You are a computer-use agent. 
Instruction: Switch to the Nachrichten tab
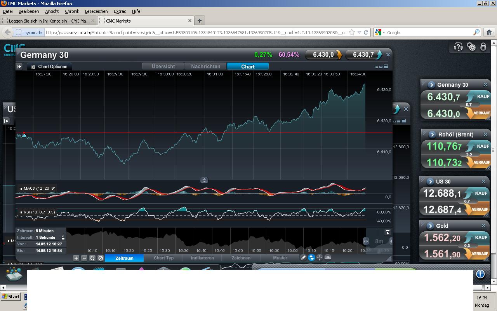click(205, 66)
